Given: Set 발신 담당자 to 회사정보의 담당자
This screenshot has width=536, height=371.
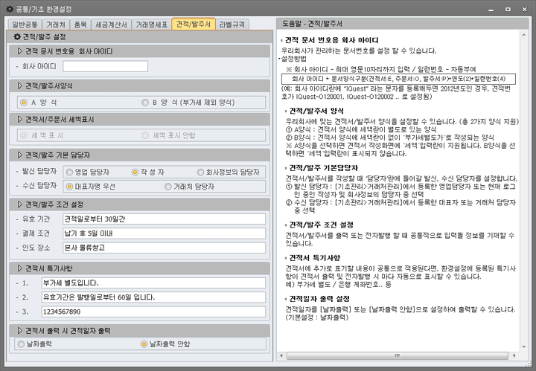Looking at the screenshot, I should coord(201,172).
